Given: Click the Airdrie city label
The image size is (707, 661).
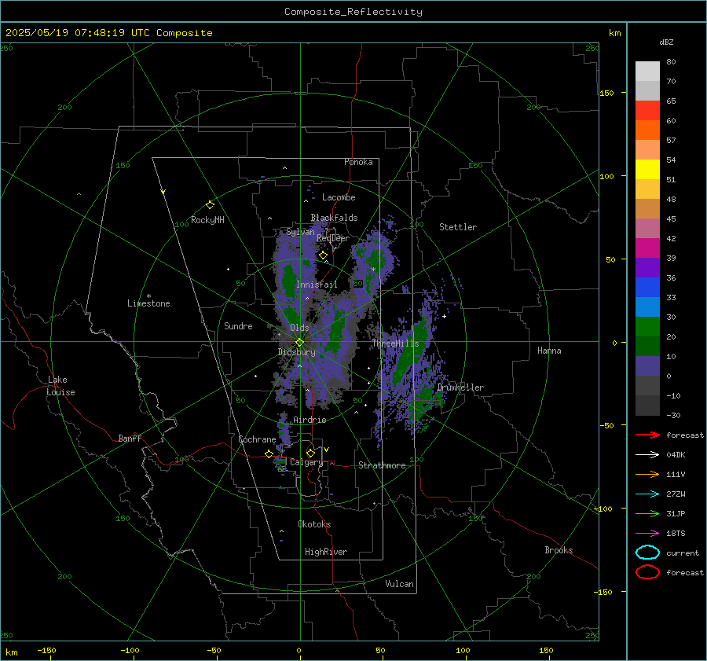Looking at the screenshot, I should (x=310, y=420).
